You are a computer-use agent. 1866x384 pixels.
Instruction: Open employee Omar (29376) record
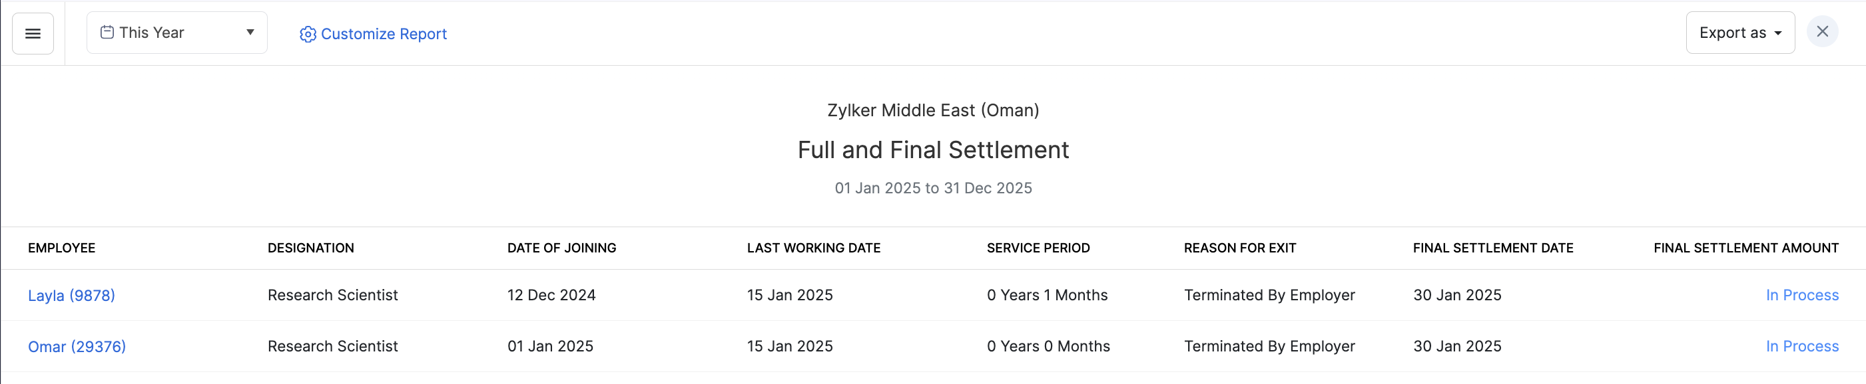77,346
